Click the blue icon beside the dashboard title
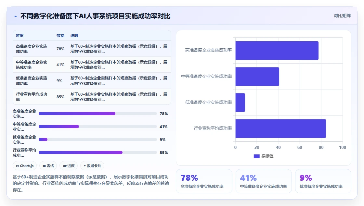Viewport: 364px width, 206px height. (x=15, y=16)
